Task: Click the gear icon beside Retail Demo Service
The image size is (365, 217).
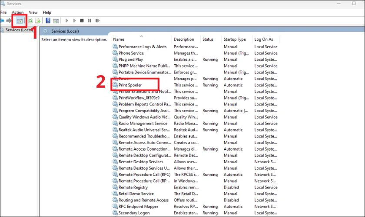Action: coord(115,194)
